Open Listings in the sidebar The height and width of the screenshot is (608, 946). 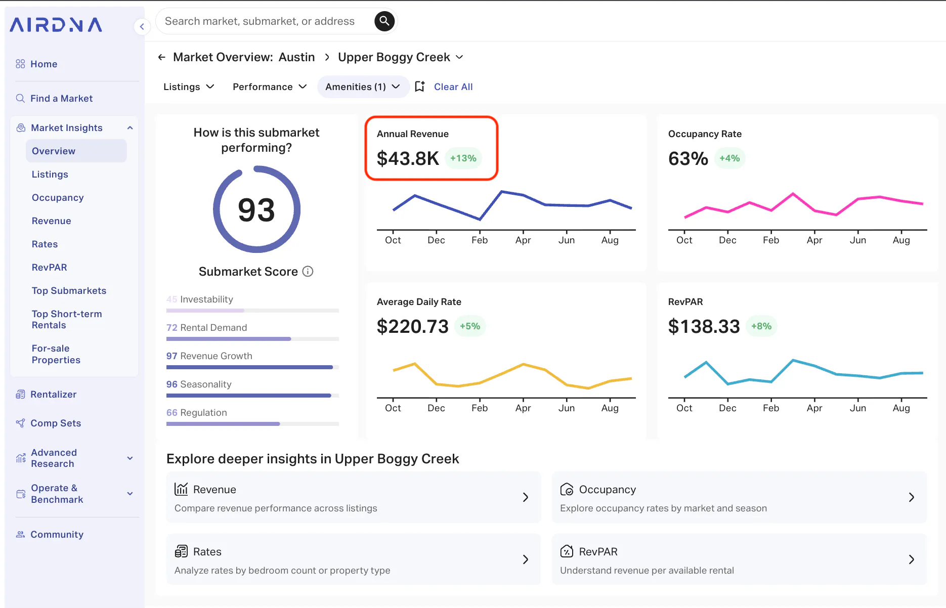[50, 174]
